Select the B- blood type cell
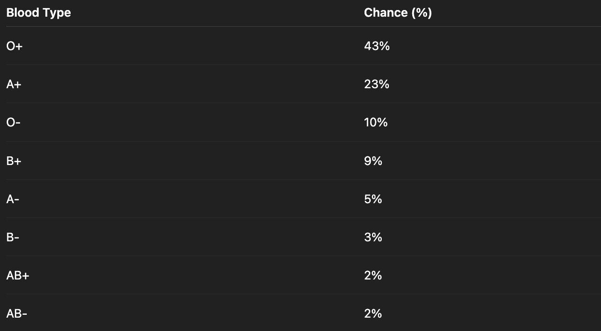 coord(13,238)
